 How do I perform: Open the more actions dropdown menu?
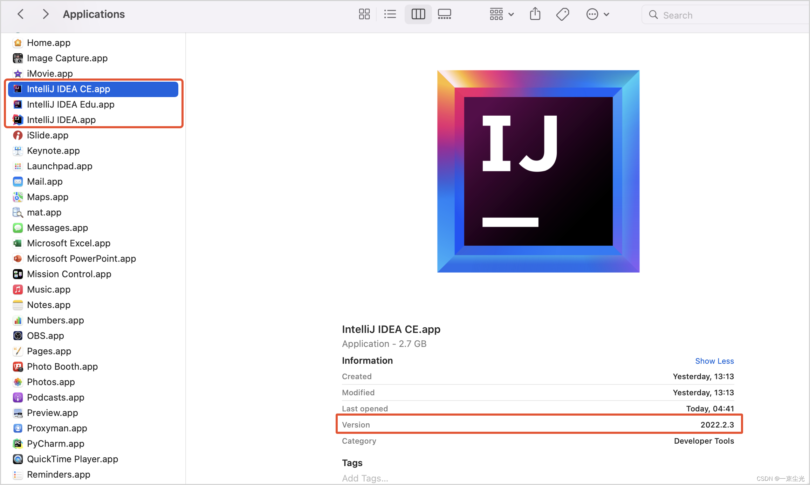pos(598,14)
